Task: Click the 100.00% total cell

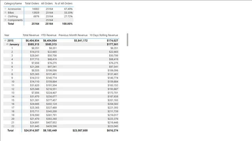Action: (x=67, y=23)
